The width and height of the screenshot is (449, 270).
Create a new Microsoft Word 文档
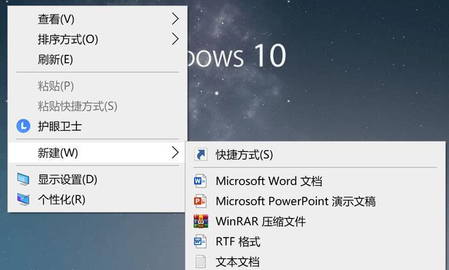pyautogui.click(x=316, y=181)
